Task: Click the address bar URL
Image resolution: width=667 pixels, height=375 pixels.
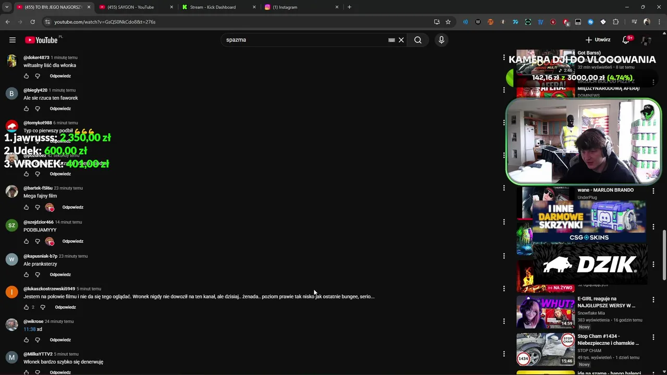Action: click(x=105, y=22)
